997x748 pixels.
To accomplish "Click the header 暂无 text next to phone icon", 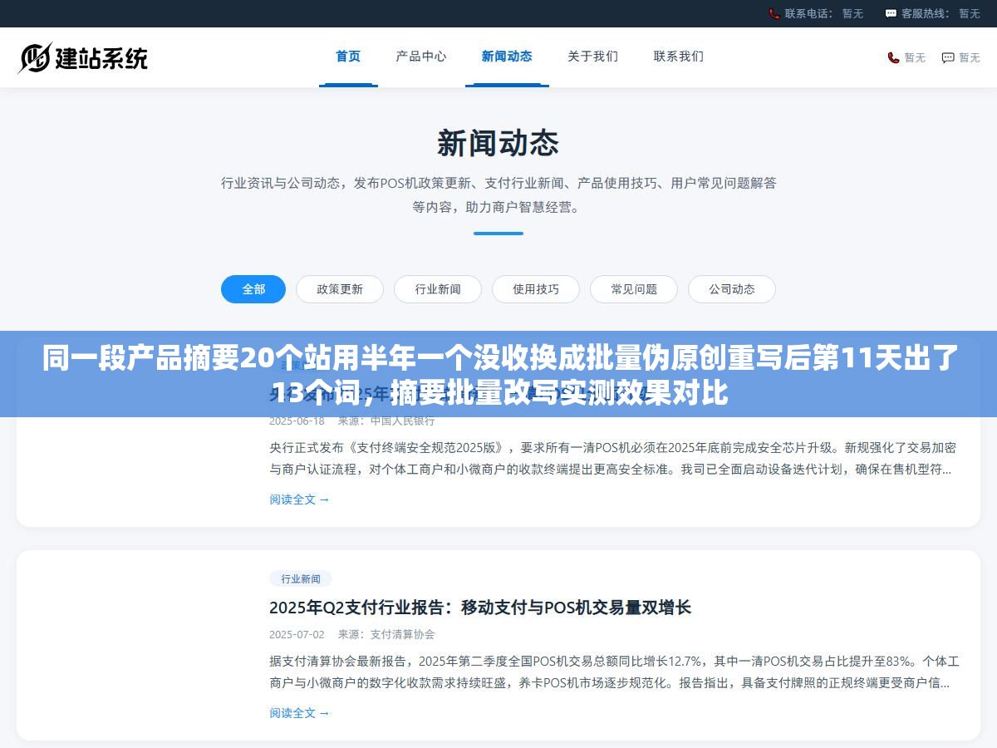I will point(915,57).
